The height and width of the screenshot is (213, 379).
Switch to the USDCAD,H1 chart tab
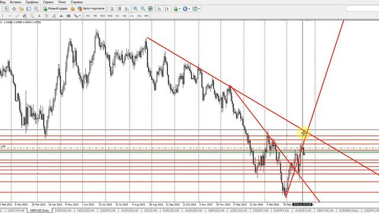[x=239, y=211]
